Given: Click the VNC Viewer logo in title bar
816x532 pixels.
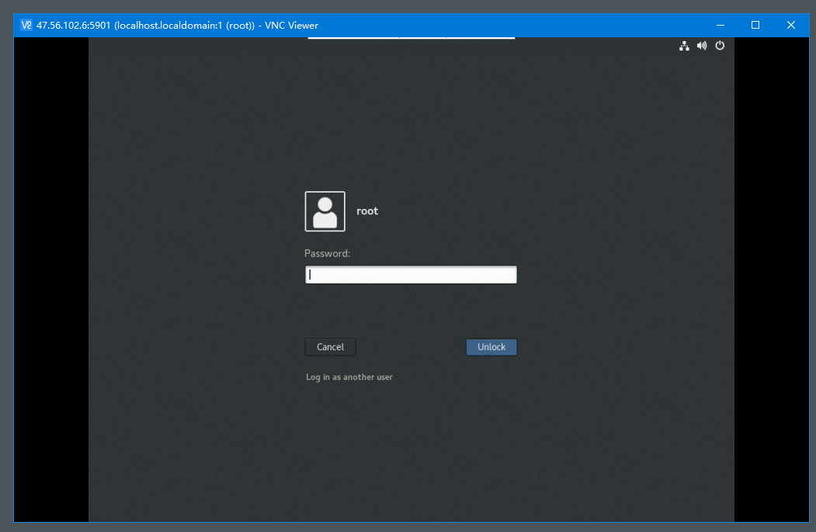Looking at the screenshot, I should pyautogui.click(x=26, y=25).
